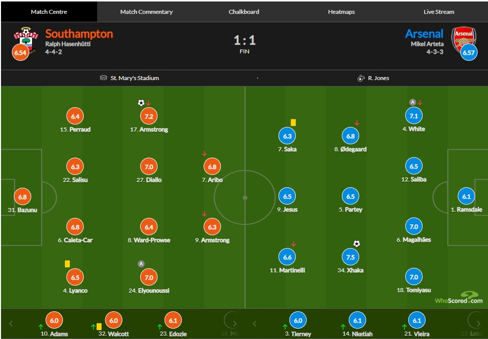Open the Match Commentary tab

point(146,12)
